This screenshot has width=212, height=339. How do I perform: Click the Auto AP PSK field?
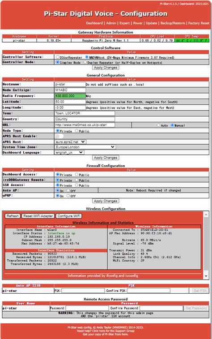(83, 291)
